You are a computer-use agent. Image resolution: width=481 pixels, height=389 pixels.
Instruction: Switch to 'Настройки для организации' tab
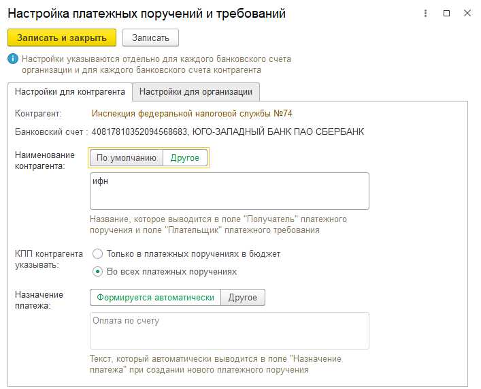(x=196, y=92)
